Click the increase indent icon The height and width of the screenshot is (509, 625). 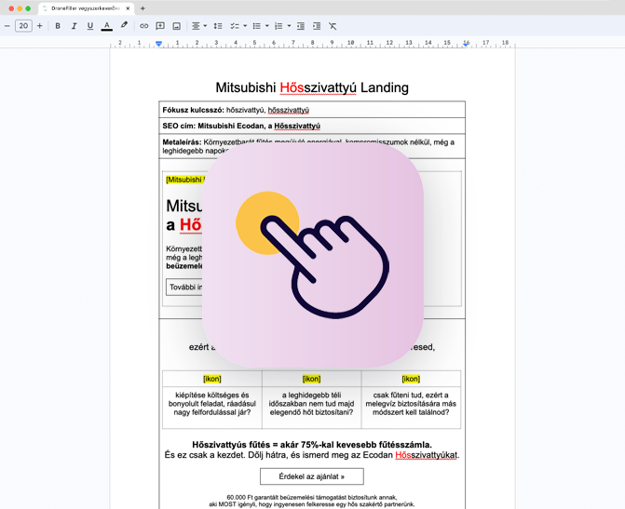click(317, 26)
